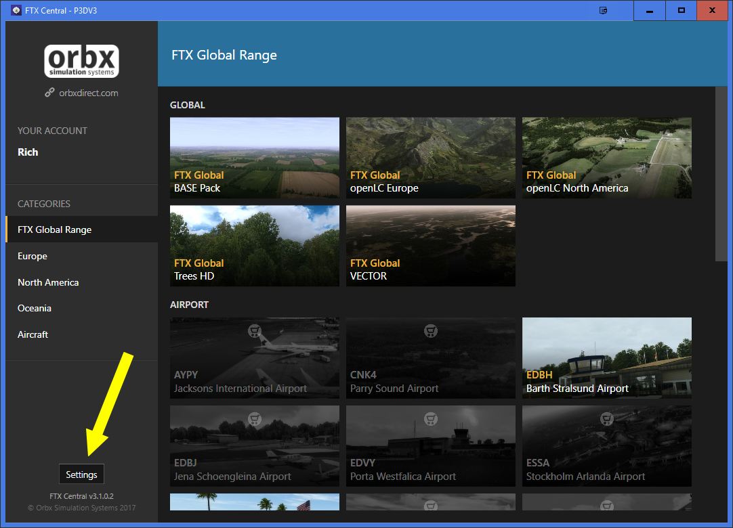Open the FTX Global Trees HD tile
Viewport: 733px width, 528px height.
tap(255, 246)
